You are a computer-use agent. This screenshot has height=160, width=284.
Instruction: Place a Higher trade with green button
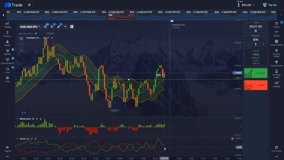(256, 73)
